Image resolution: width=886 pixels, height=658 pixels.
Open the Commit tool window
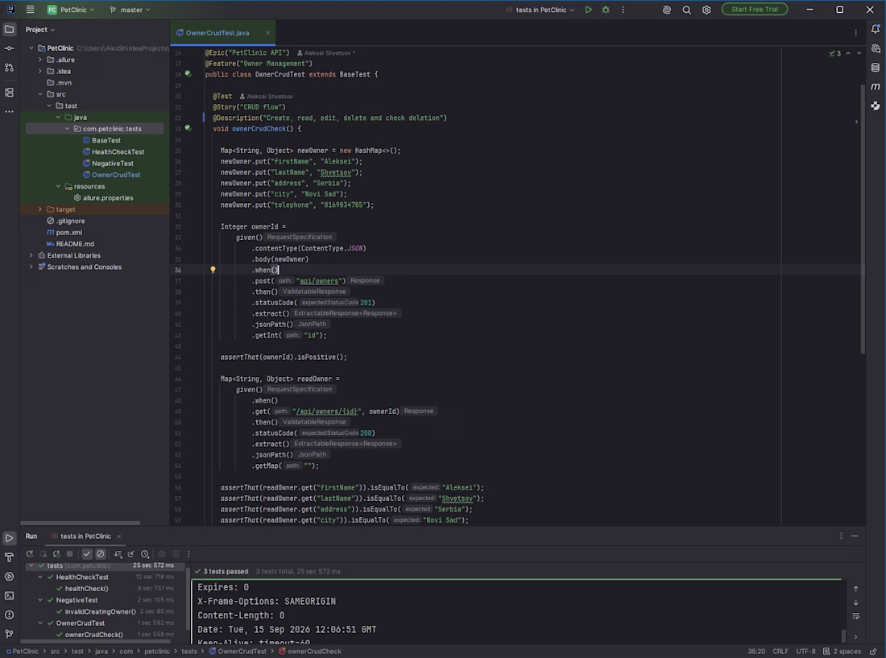(x=9, y=48)
